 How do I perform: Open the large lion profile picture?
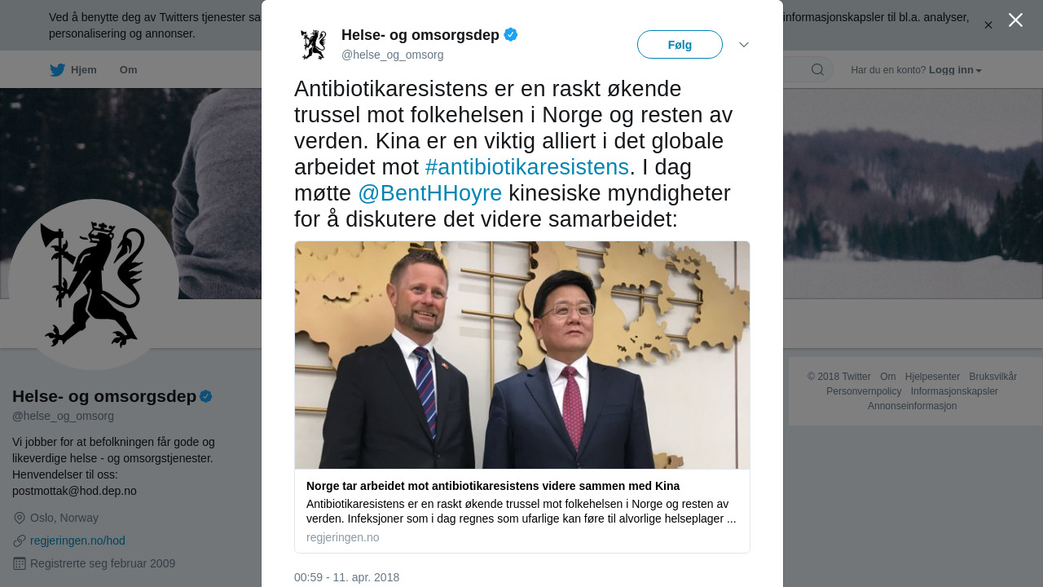click(x=94, y=285)
